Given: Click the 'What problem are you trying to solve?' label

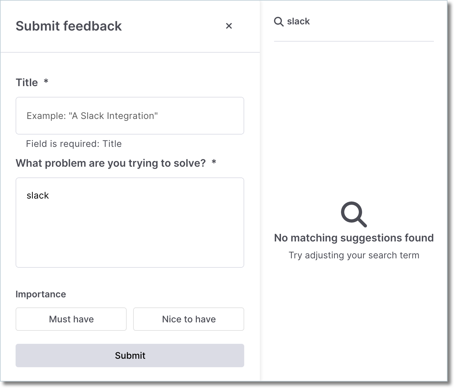Looking at the screenshot, I should point(111,163).
